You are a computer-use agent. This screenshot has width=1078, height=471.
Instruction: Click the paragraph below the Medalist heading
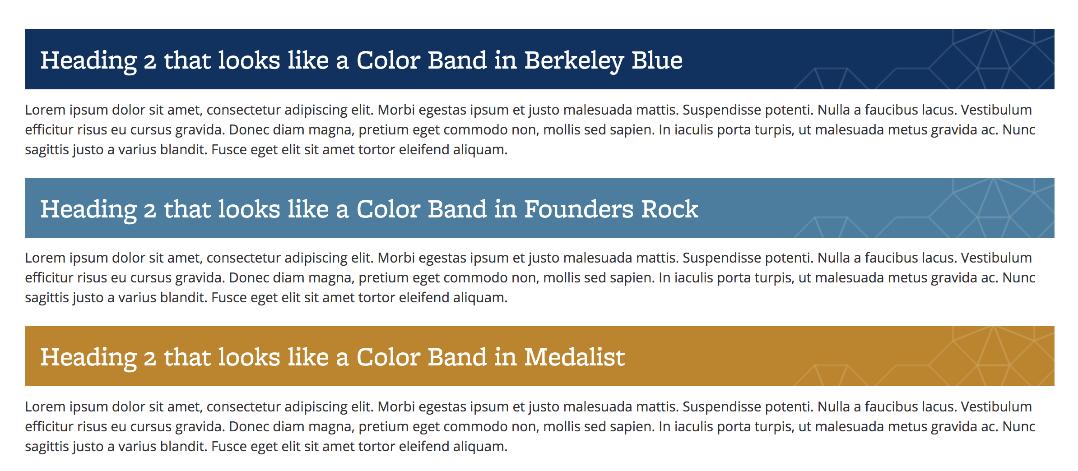(530, 426)
